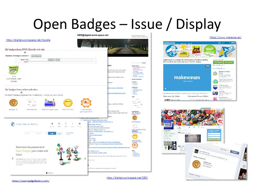Click the Badges 101 badge in OER sidebar

click(x=135, y=118)
